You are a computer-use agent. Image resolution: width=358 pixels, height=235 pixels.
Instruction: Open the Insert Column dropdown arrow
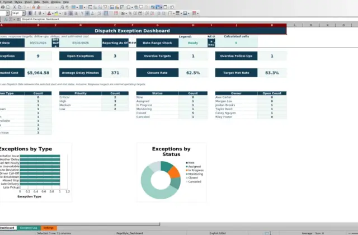point(84,7)
